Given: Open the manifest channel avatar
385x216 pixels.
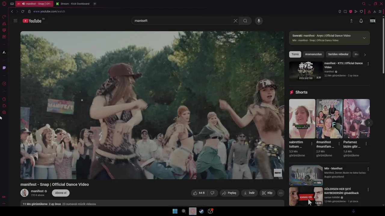Looking at the screenshot, I should pyautogui.click(x=24, y=193).
